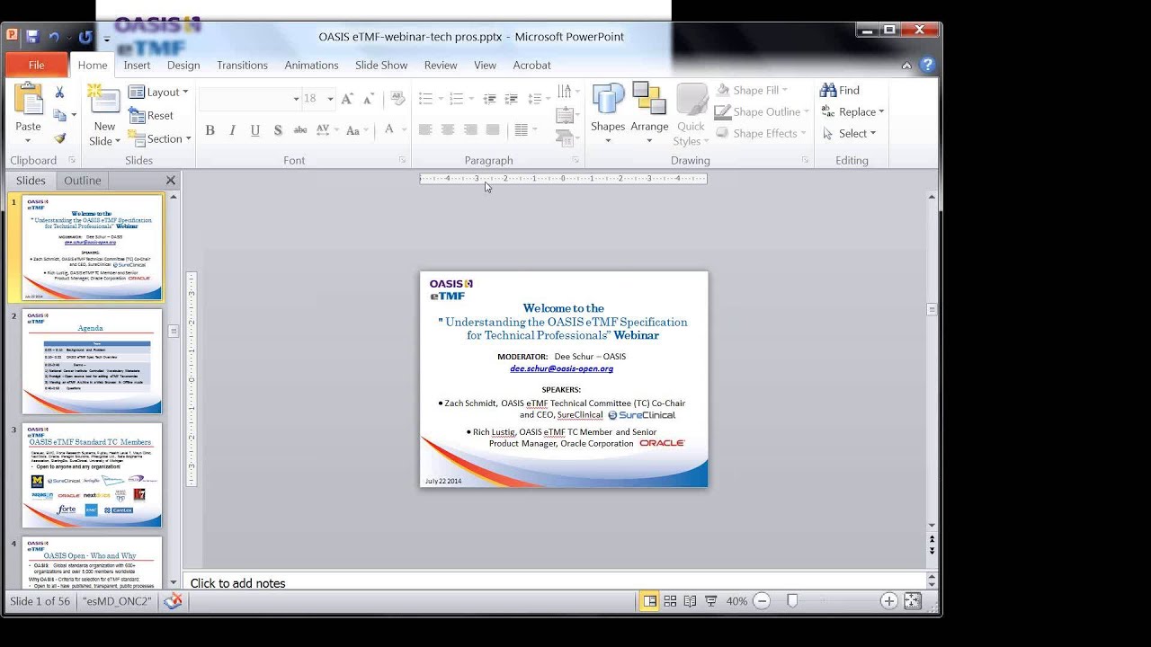Click the Redo/Repeat arrow icon
This screenshot has width=1151, height=647.
tap(85, 37)
